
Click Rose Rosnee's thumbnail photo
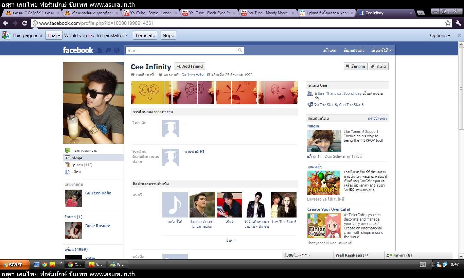tap(73, 231)
